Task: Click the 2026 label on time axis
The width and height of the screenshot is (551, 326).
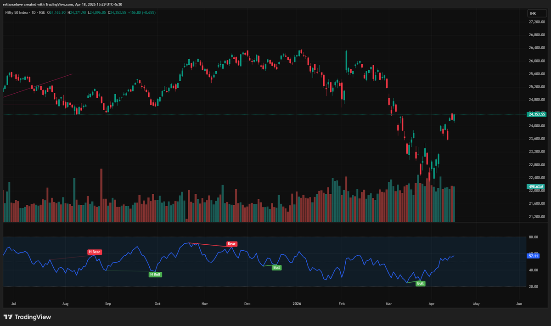Action: 297,304
